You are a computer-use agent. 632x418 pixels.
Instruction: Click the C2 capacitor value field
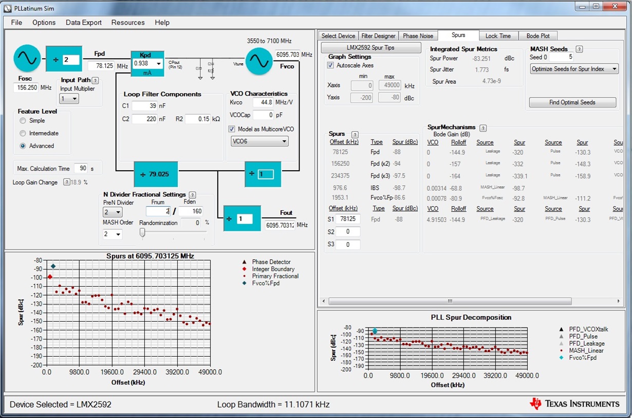[x=144, y=119]
